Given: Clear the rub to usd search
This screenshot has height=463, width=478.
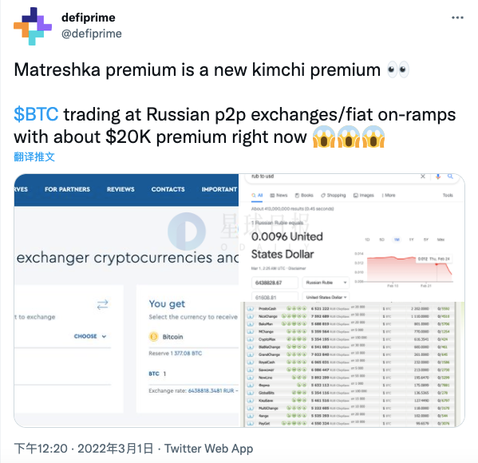Looking at the screenshot, I should pyautogui.click(x=423, y=176).
